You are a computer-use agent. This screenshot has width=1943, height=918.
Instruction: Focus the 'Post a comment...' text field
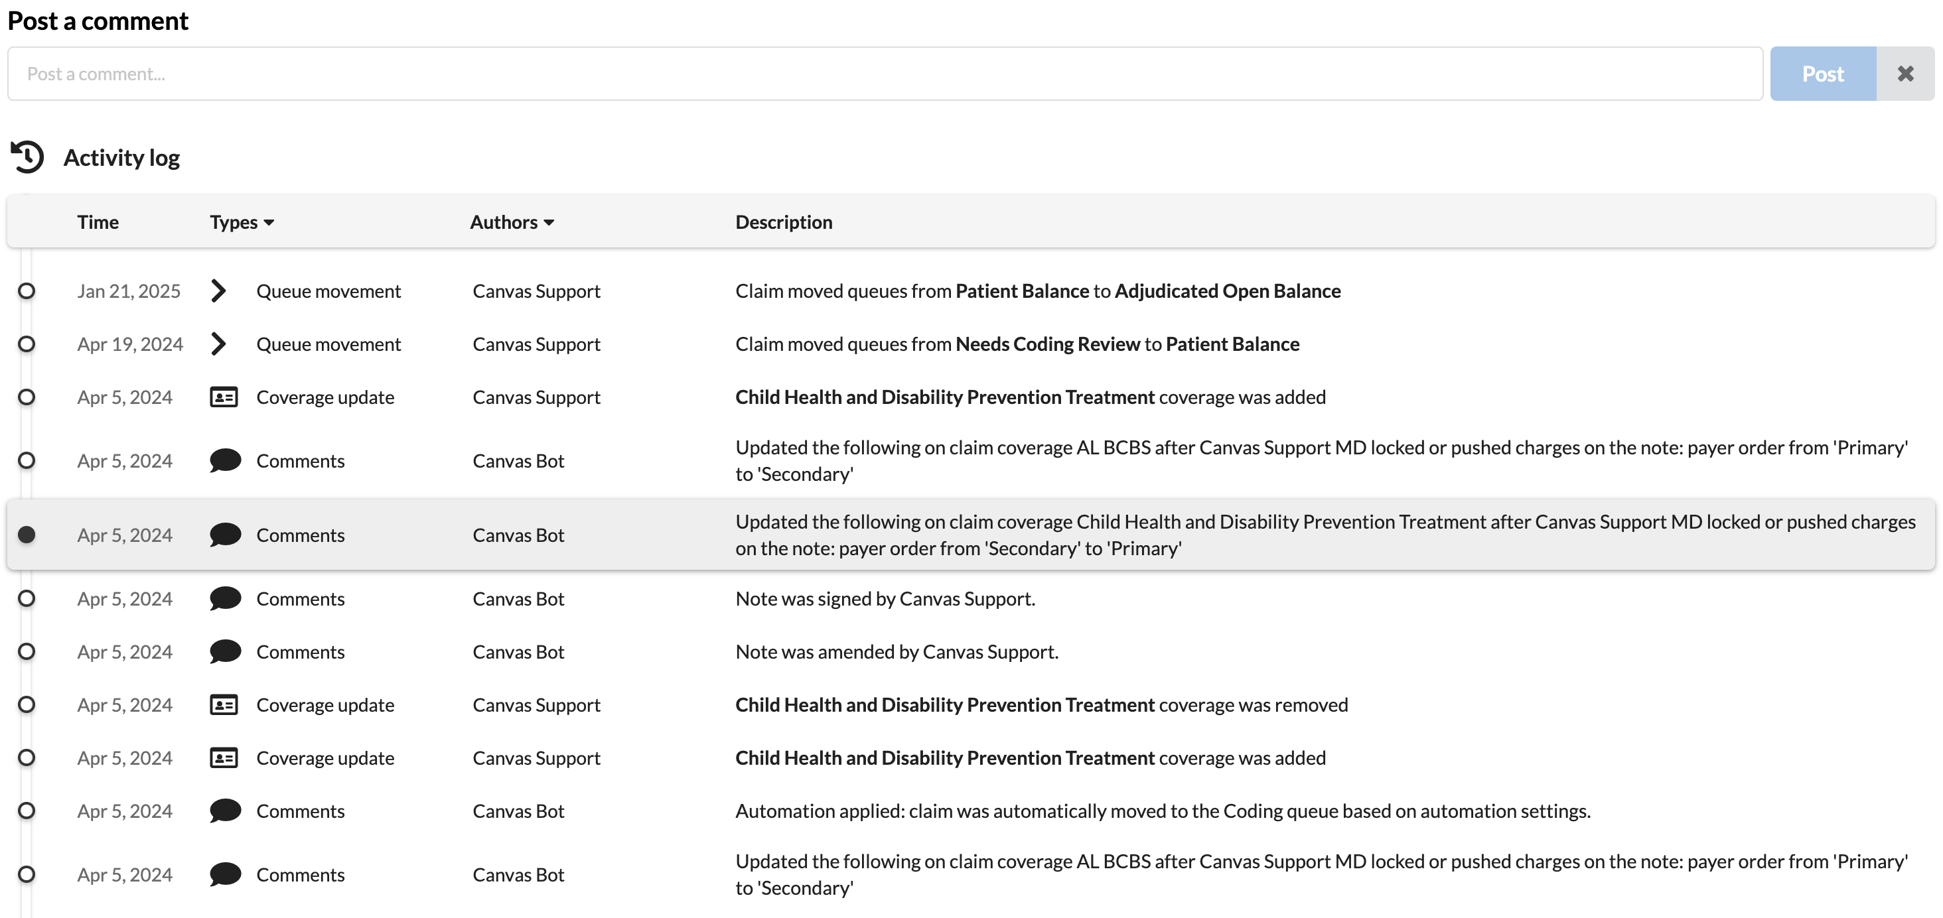click(884, 74)
